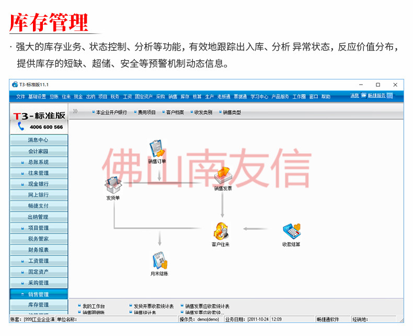
Task: Open 发货开票收款统计表 report link
Action: [154, 306]
